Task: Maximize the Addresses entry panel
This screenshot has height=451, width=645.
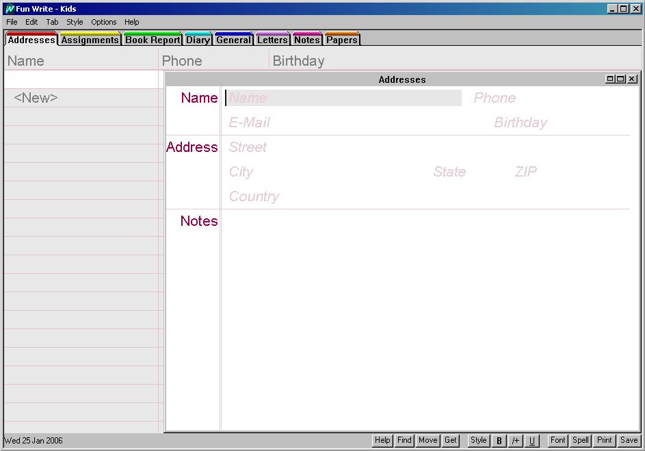Action: point(621,79)
